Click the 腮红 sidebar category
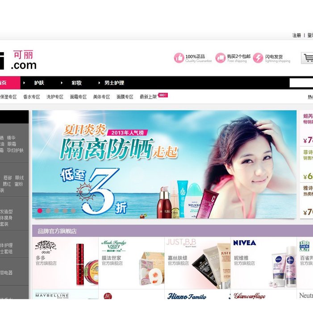313x313 pixels. pos(7,184)
